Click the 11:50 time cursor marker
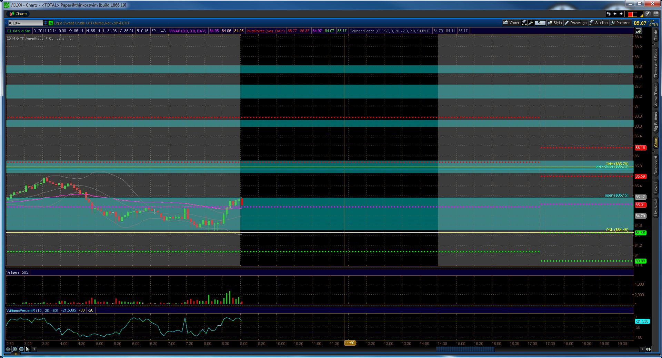This screenshot has height=358, width=662. (350, 343)
